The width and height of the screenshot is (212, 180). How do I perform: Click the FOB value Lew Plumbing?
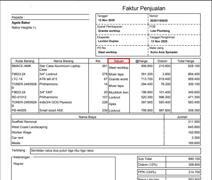[160, 31]
